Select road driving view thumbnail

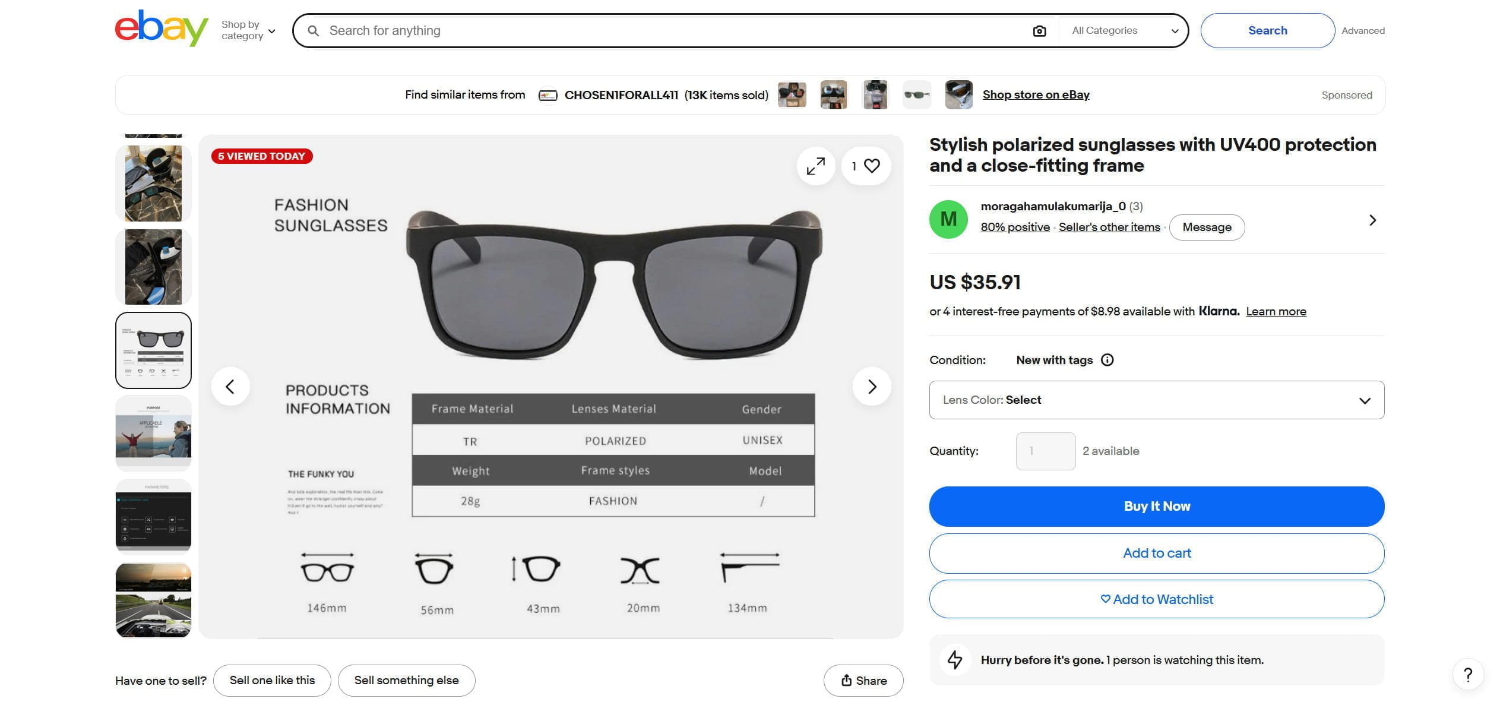(x=153, y=600)
